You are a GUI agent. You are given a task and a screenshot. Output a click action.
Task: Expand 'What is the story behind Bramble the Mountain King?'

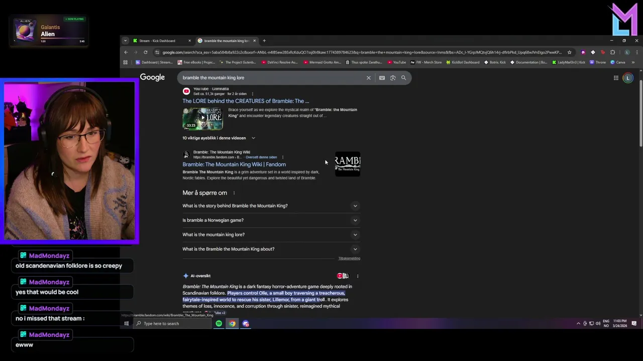coord(270,206)
